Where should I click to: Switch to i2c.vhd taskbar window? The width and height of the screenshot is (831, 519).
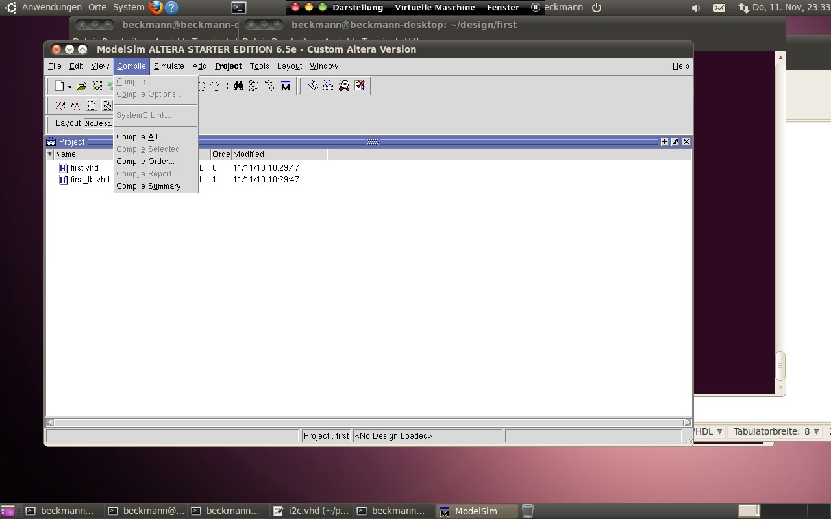(312, 511)
